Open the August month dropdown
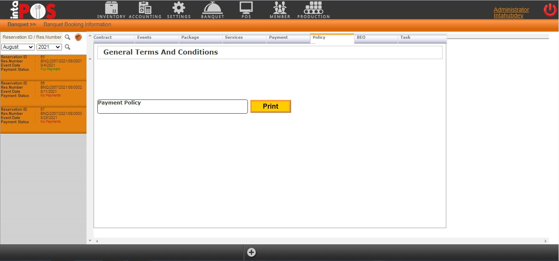The height and width of the screenshot is (261, 559). 18,47
